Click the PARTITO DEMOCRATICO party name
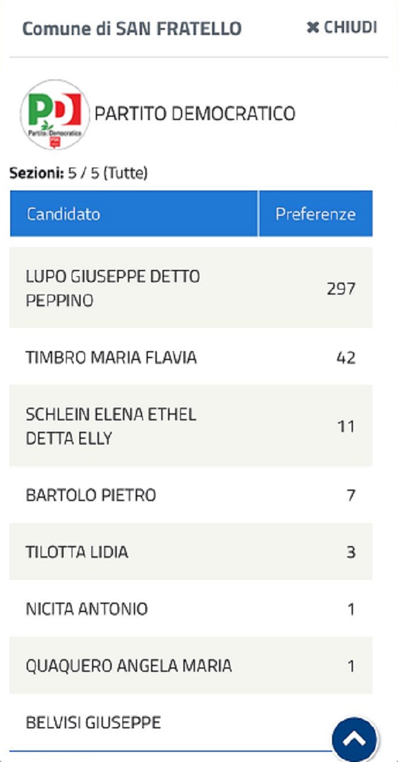The height and width of the screenshot is (762, 398). 195,114
